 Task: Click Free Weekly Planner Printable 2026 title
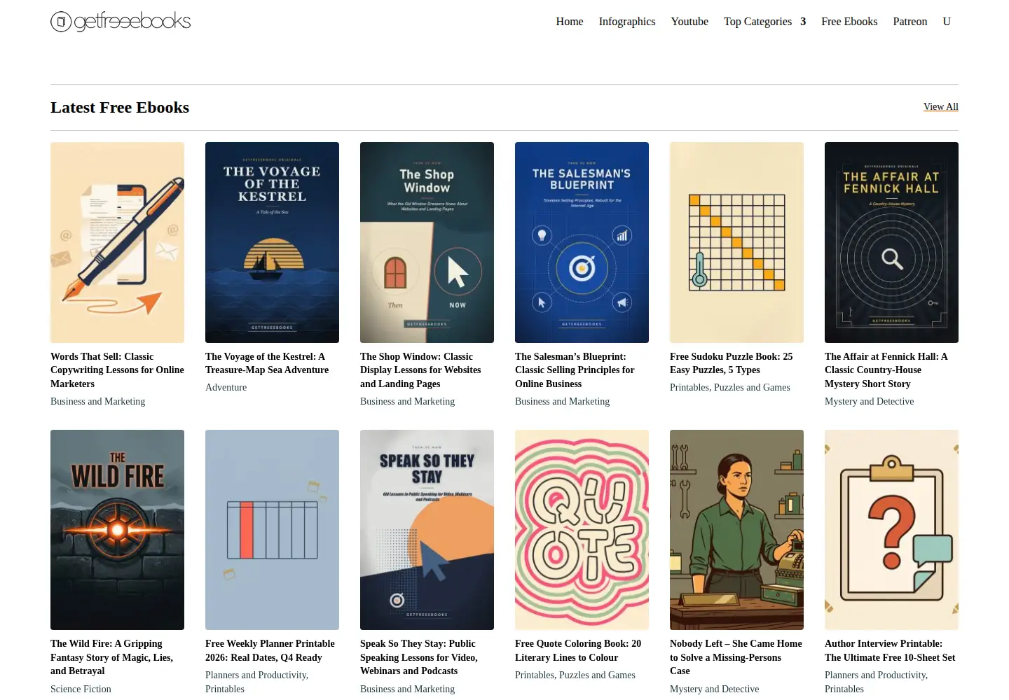click(270, 650)
